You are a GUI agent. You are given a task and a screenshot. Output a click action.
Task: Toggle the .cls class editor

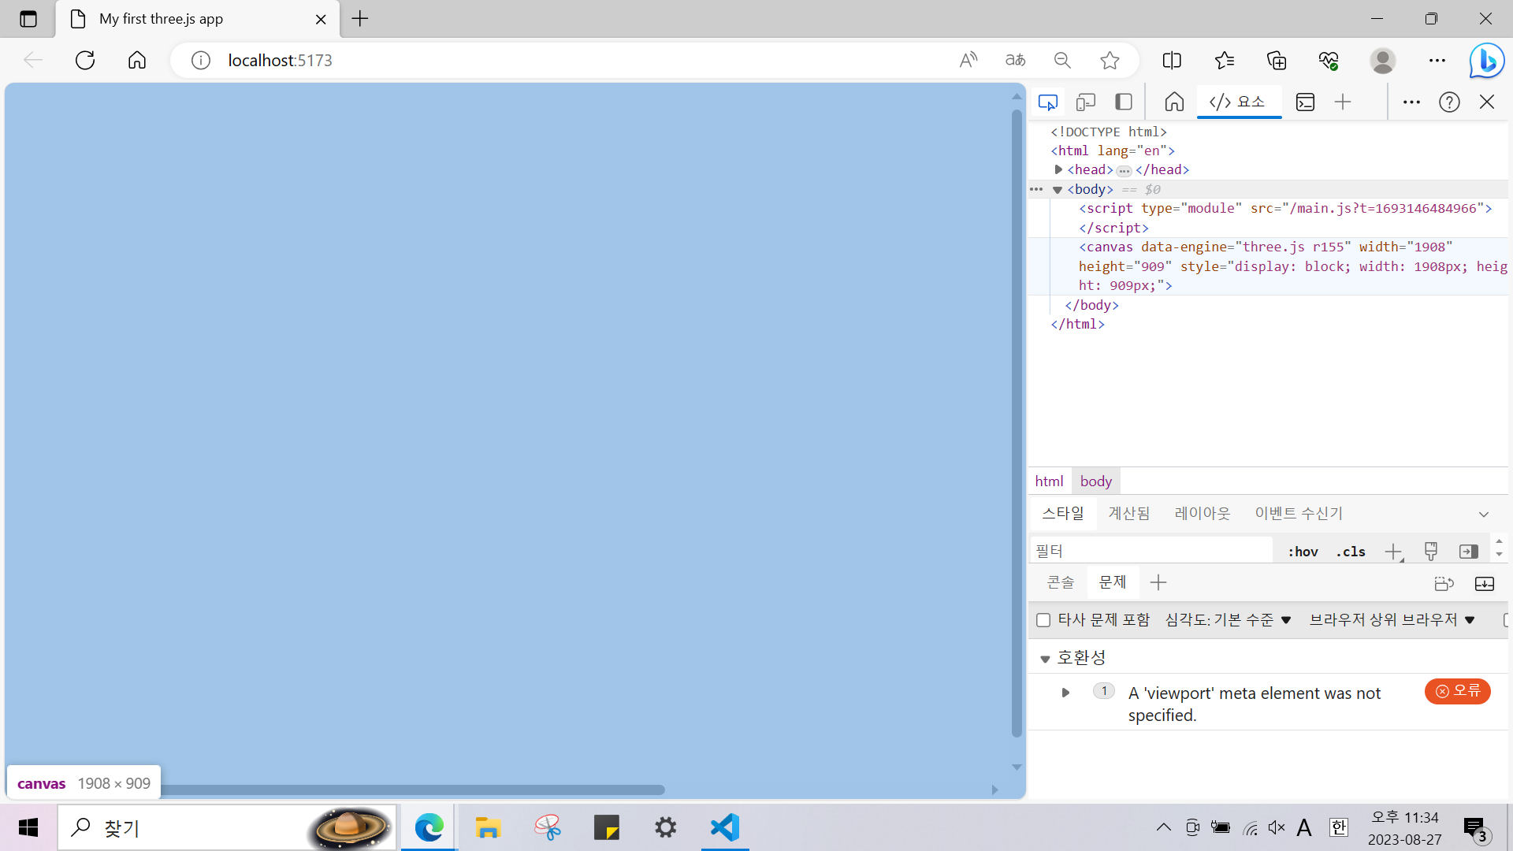tap(1351, 552)
